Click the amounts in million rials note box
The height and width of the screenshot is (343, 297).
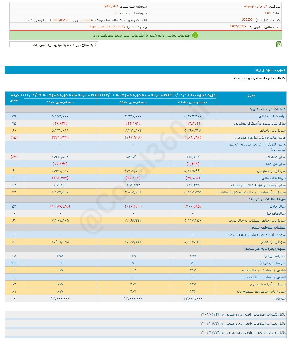point(53,45)
